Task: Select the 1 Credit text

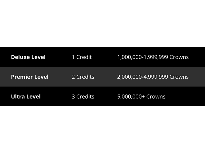Action: (x=82, y=57)
